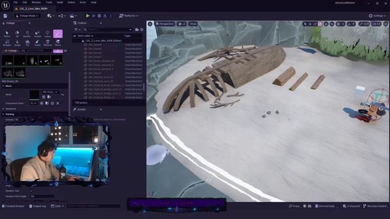390x219 pixels.
Task: Select the foliage Select tool
Action: click(7, 34)
